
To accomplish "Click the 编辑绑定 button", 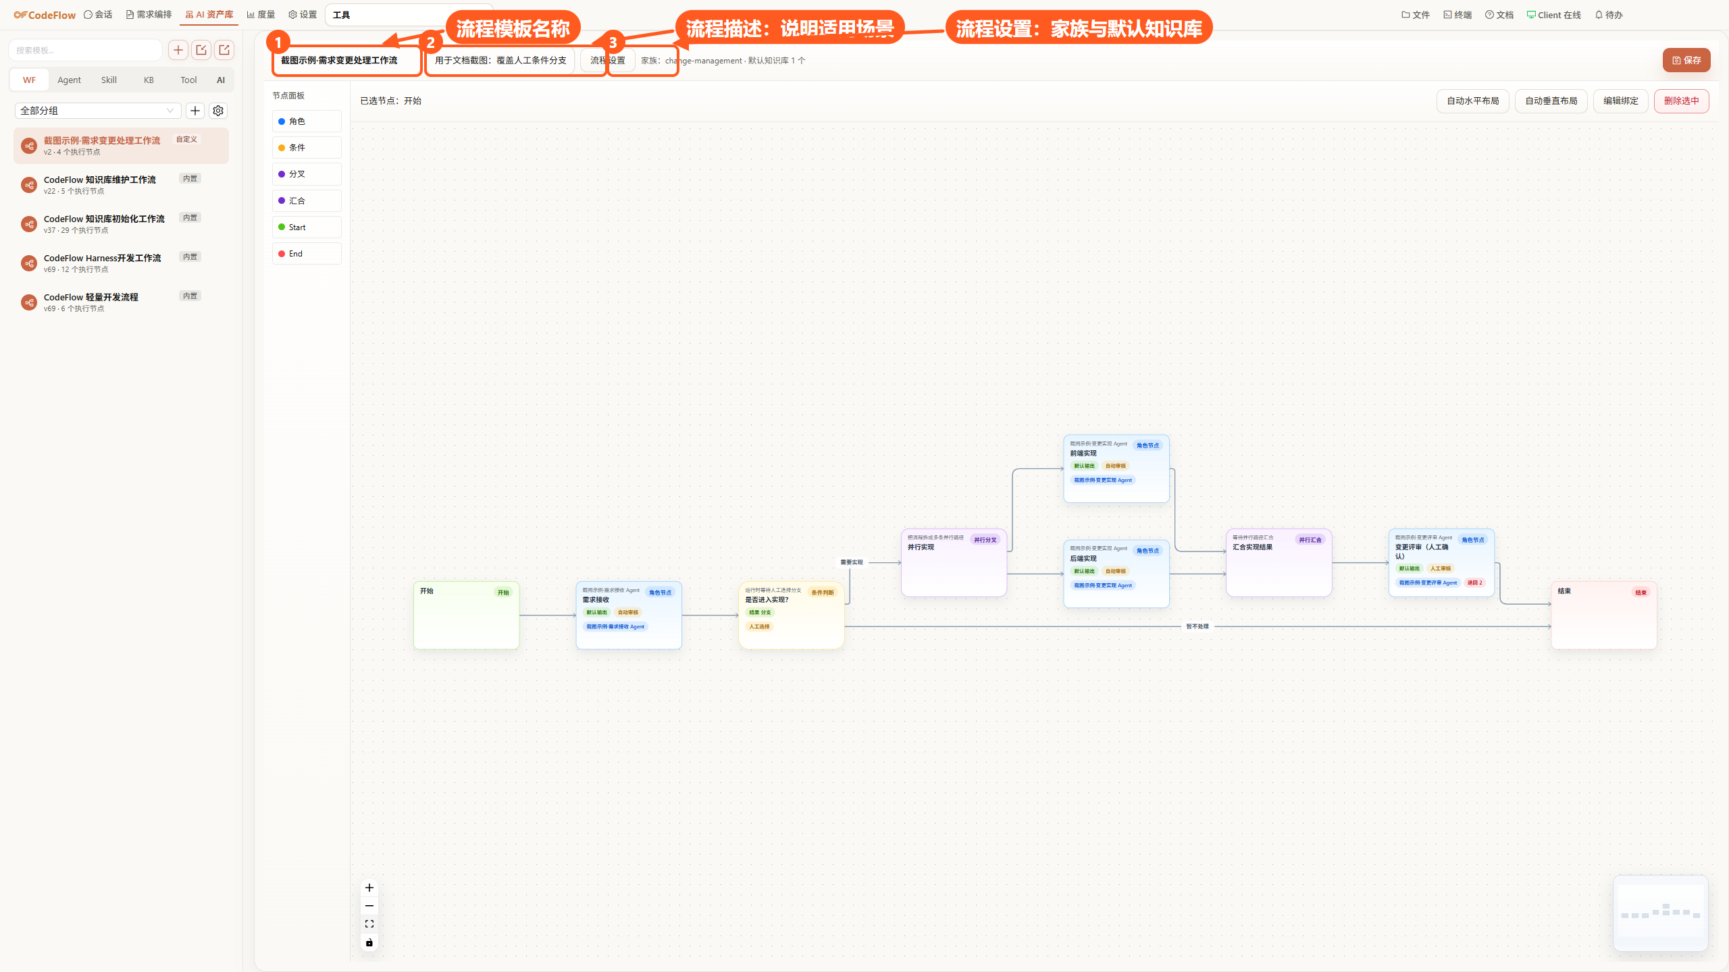I will (1621, 101).
